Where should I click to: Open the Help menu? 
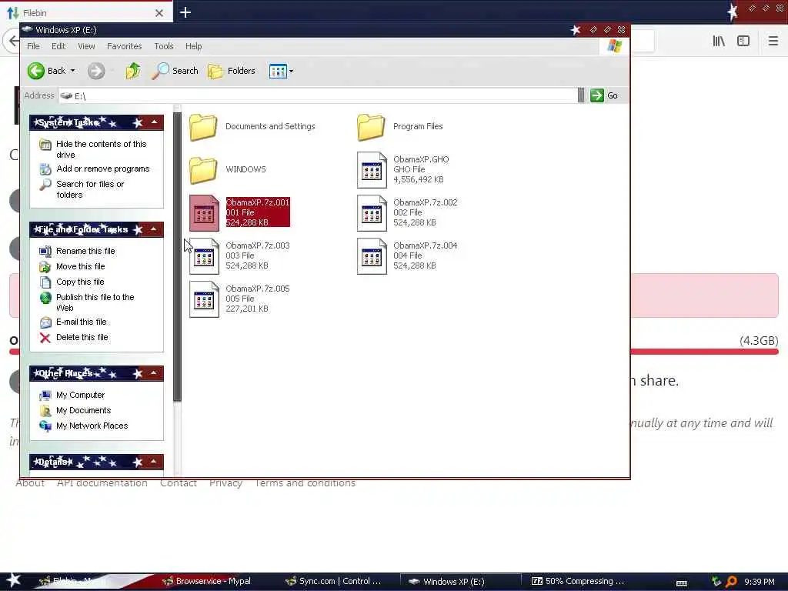pyautogui.click(x=193, y=46)
